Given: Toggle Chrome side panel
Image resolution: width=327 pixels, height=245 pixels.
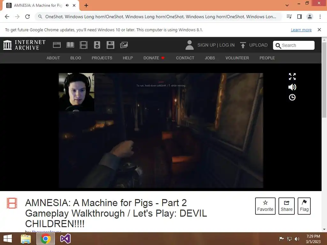Looking at the screenshot, I should (300, 17).
